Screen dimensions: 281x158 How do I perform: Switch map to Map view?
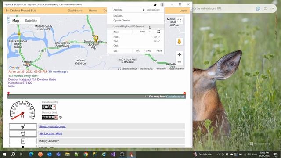click(x=16, y=21)
